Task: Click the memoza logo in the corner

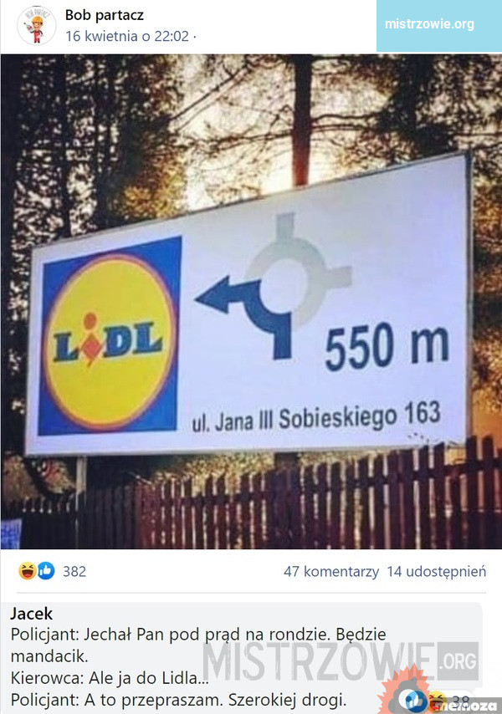Action: click(466, 706)
